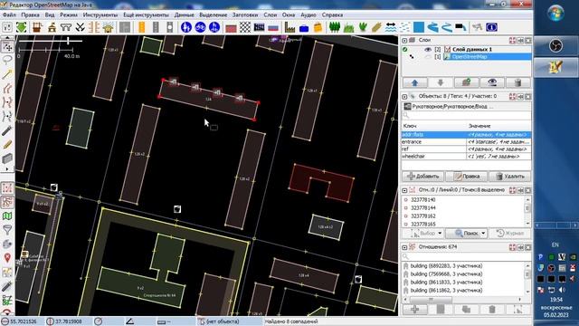This screenshot has width=579, height=326.
Task: Click the red map marker sidebar icon
Action: coord(7,257)
